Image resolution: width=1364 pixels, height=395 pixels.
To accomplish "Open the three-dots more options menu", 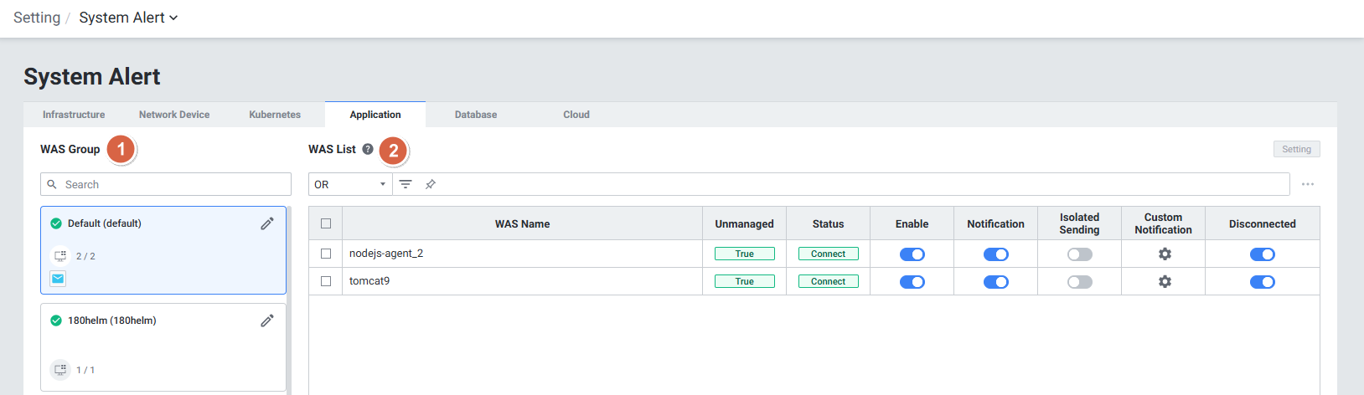I will point(1307,184).
